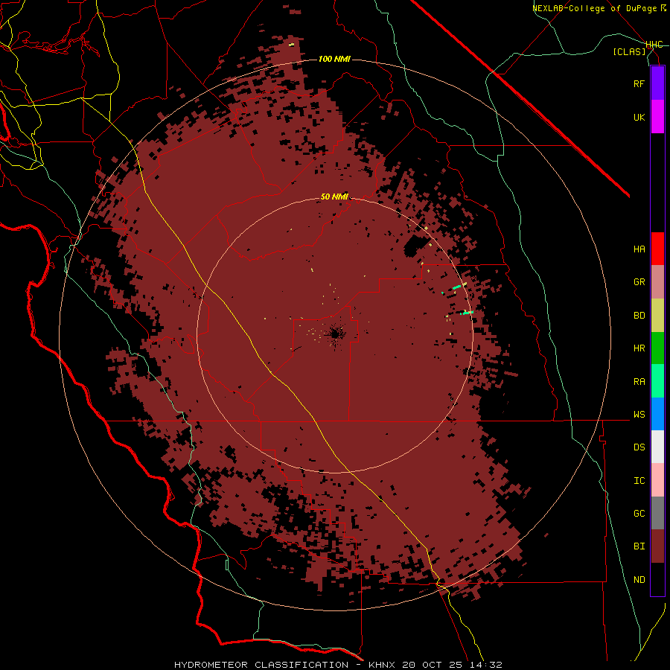Click the ND black legend swatch
Image resolution: width=670 pixels, height=670 pixels.
point(657,579)
